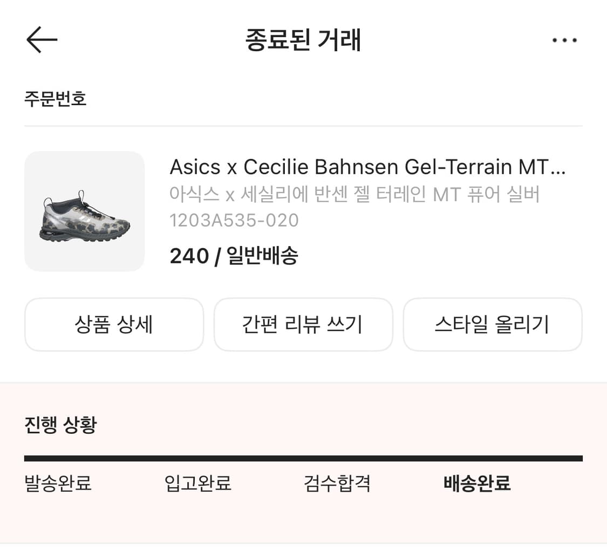607x552 pixels.
Task: Open 간편 리뷰 쓰기 to write a review
Action: point(303,324)
